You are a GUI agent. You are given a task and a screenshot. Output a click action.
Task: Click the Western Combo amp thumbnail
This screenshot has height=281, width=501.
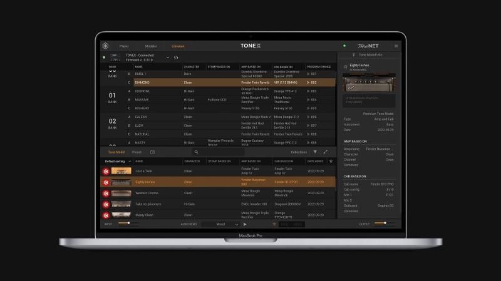(121, 193)
